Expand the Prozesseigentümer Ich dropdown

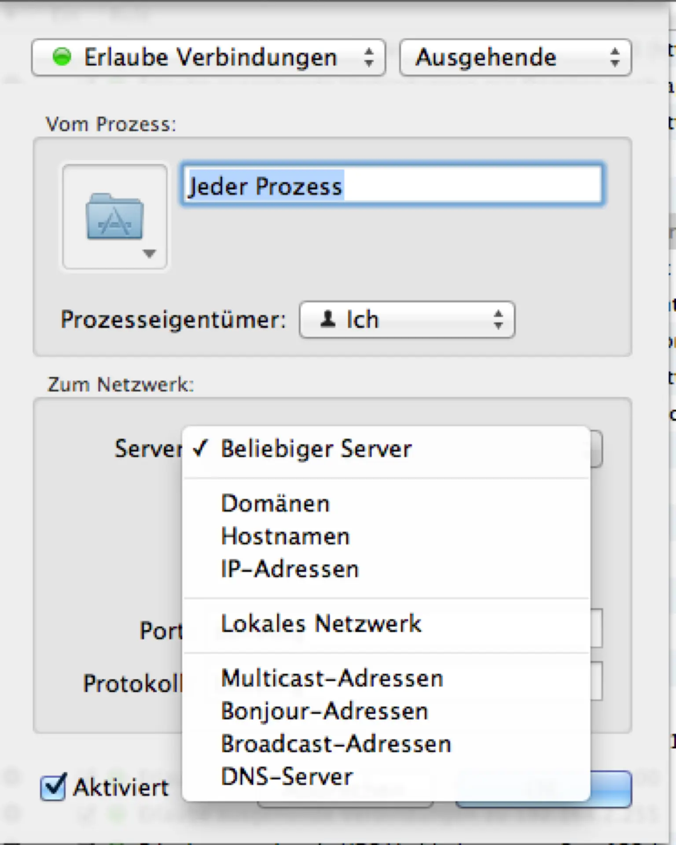pos(407,320)
